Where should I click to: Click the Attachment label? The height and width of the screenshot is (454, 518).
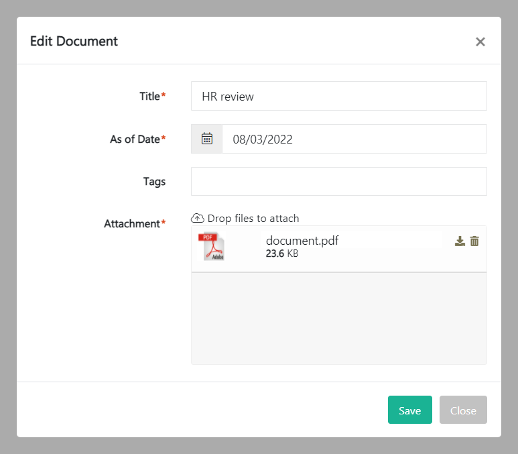[x=132, y=223]
